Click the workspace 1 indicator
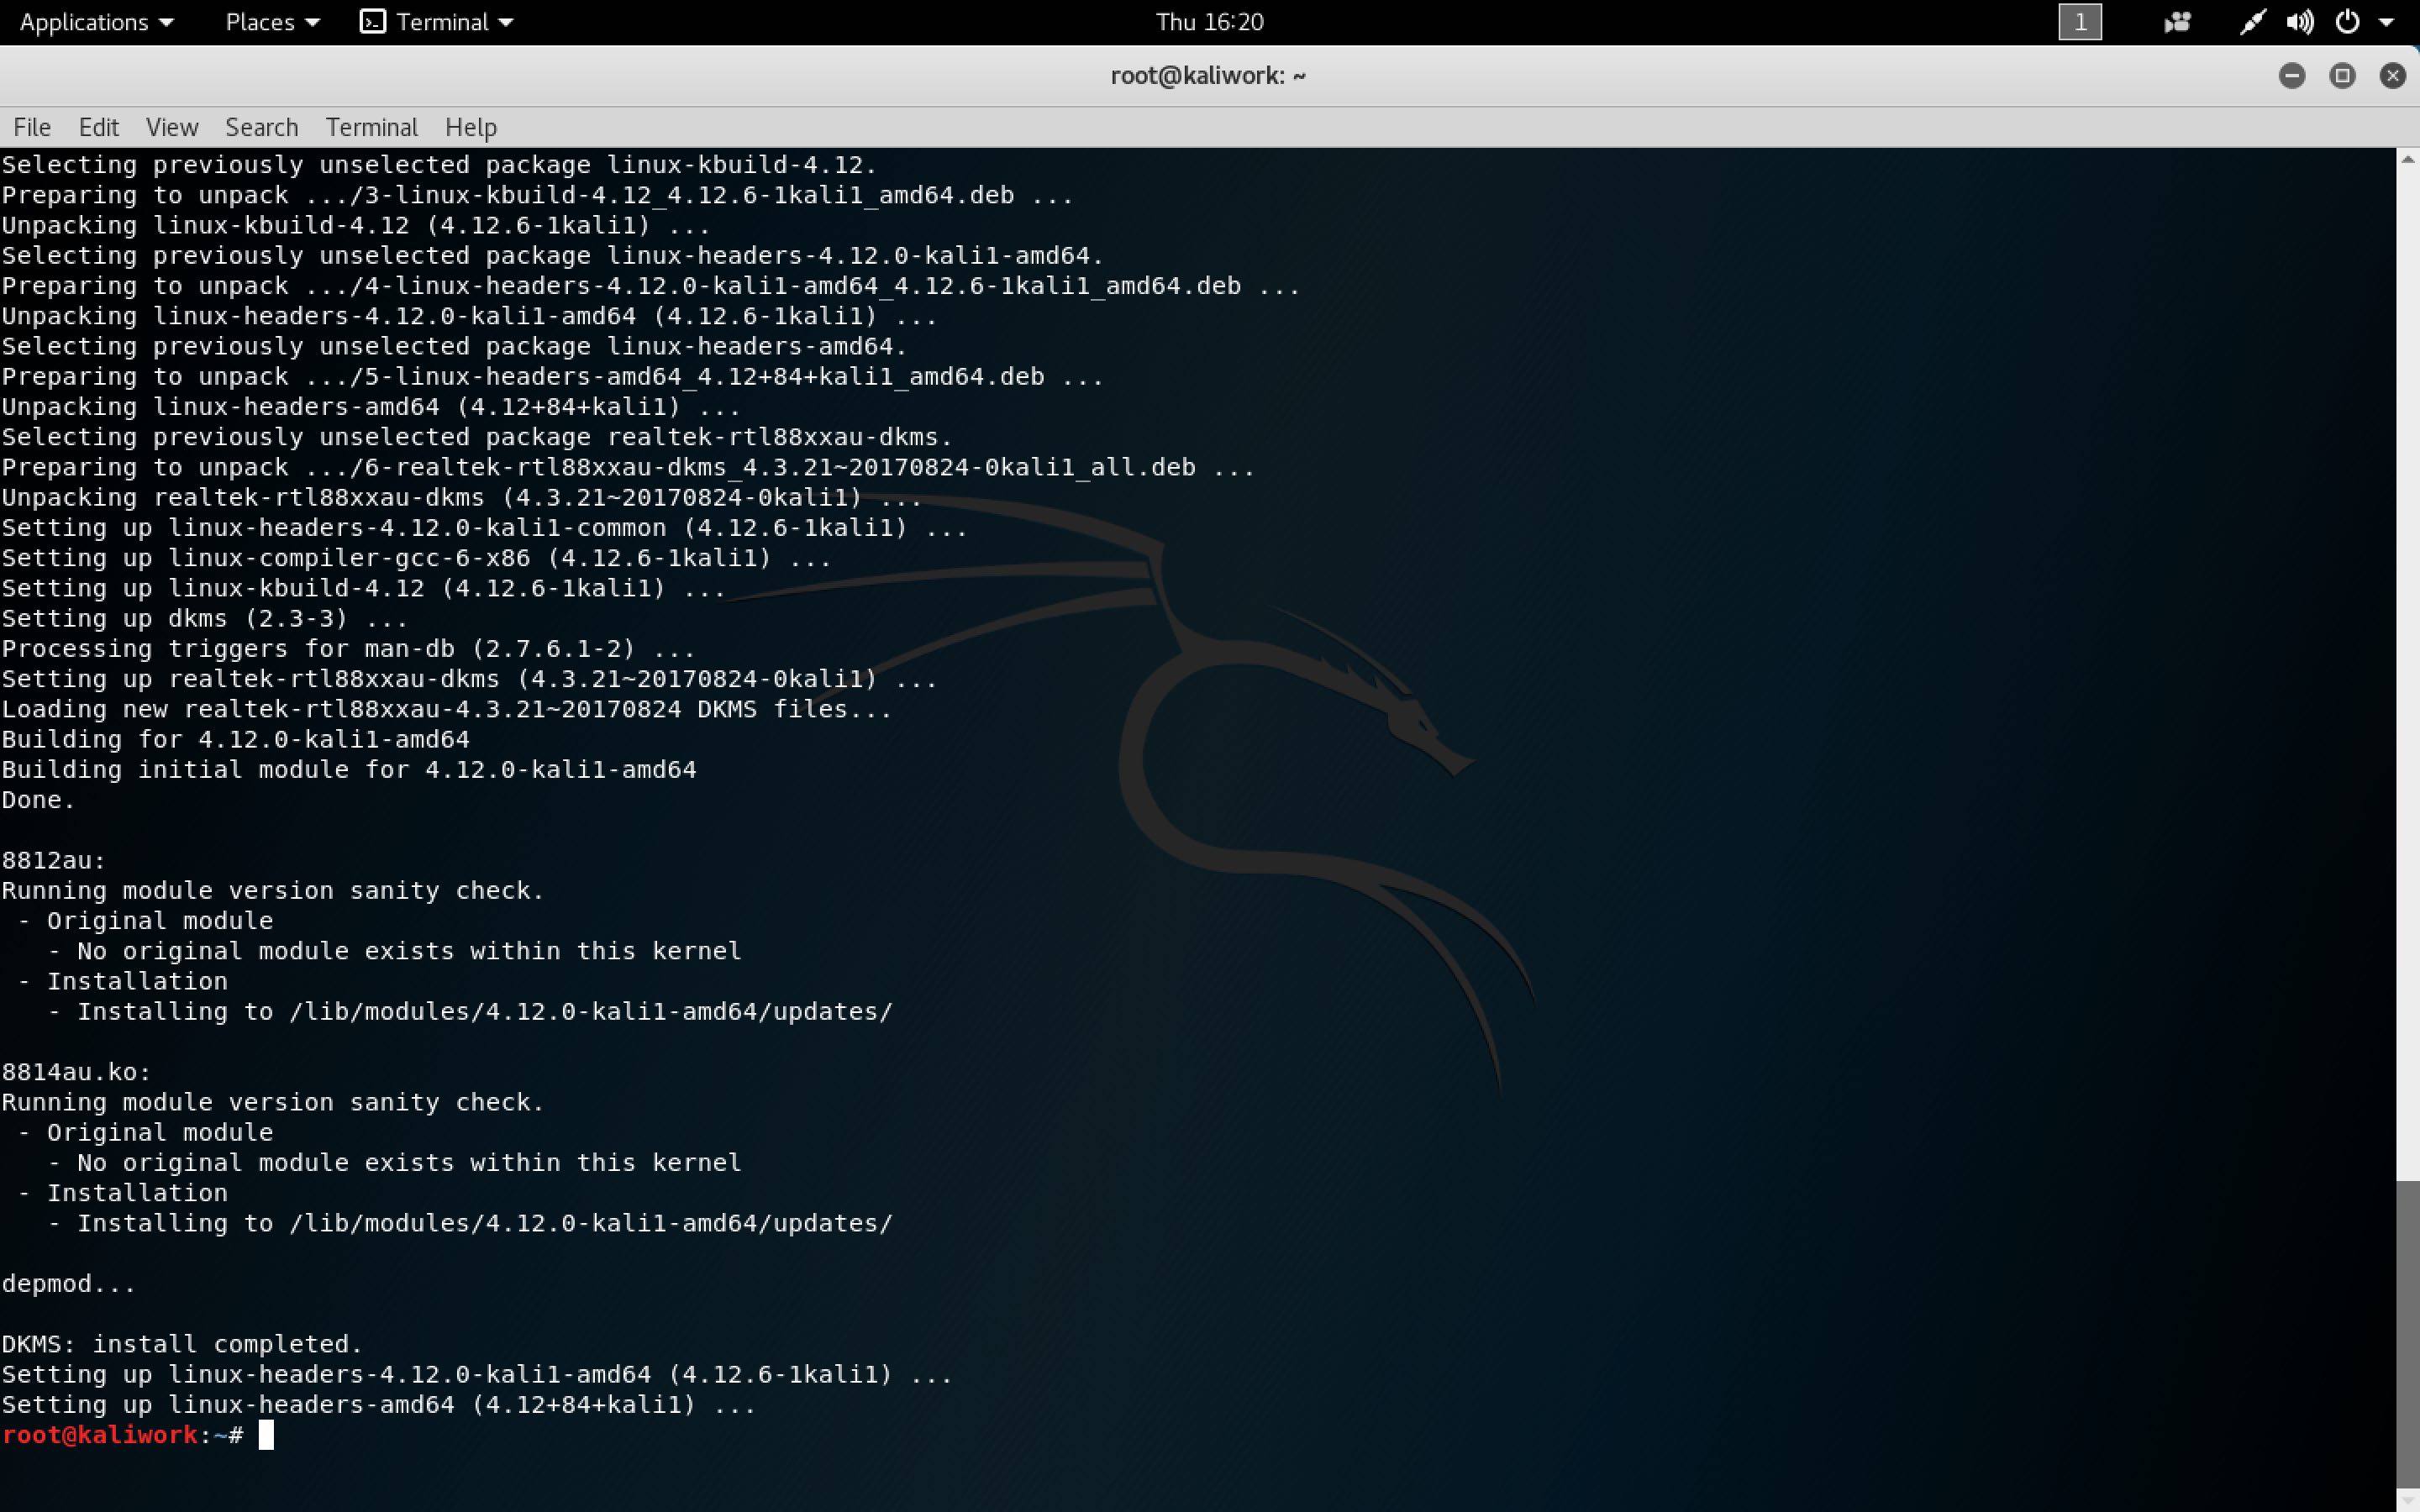This screenshot has height=1512, width=2420. pos(2080,22)
